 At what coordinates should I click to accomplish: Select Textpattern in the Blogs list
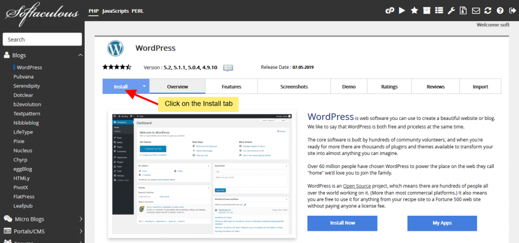click(27, 113)
